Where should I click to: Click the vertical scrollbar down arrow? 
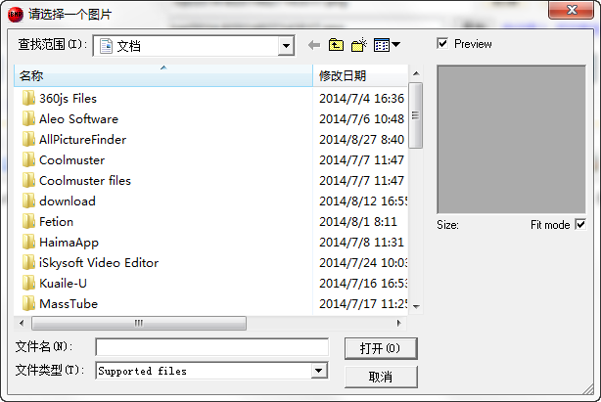[x=416, y=307]
